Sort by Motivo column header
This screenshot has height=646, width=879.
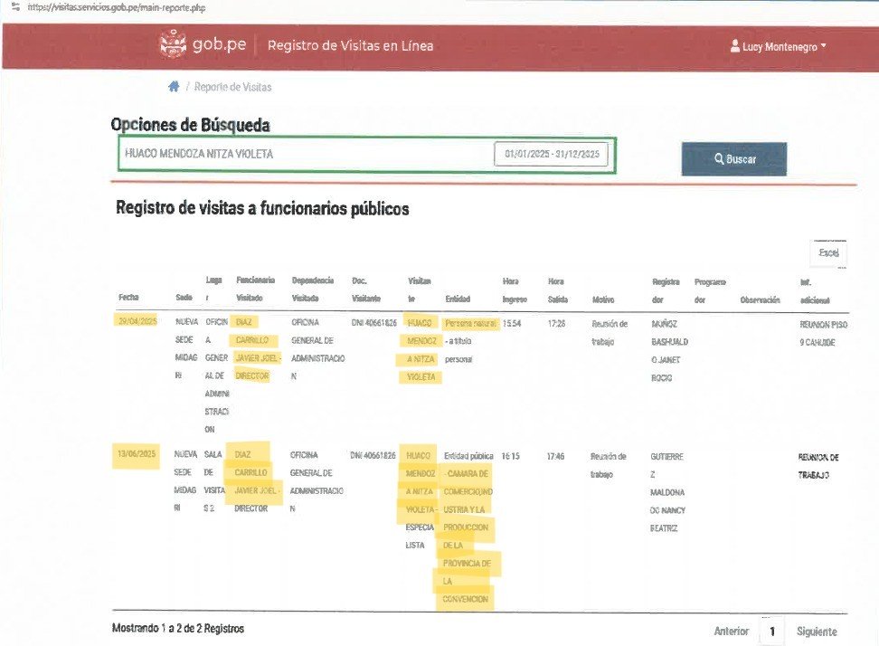point(604,299)
